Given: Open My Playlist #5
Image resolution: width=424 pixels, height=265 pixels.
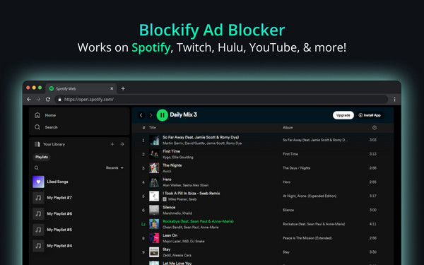Looking at the screenshot, I should [59, 230].
